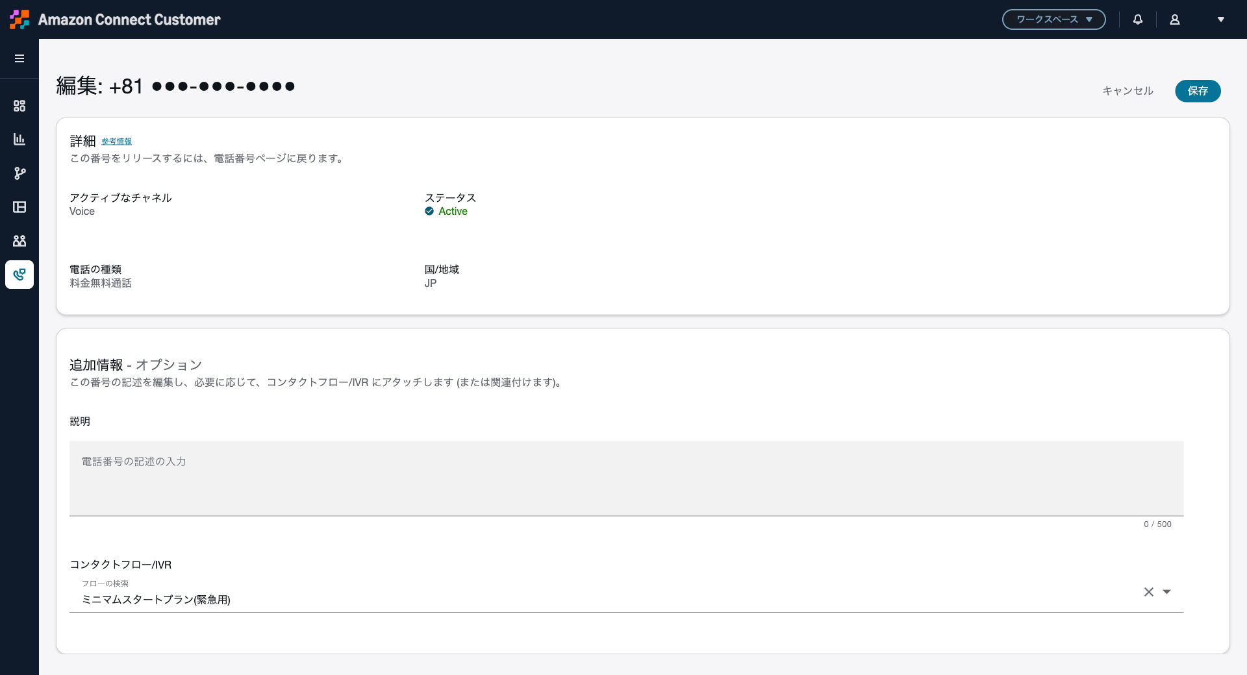The height and width of the screenshot is (675, 1247).
Task: Open the analytics bar chart icon
Action: click(19, 140)
